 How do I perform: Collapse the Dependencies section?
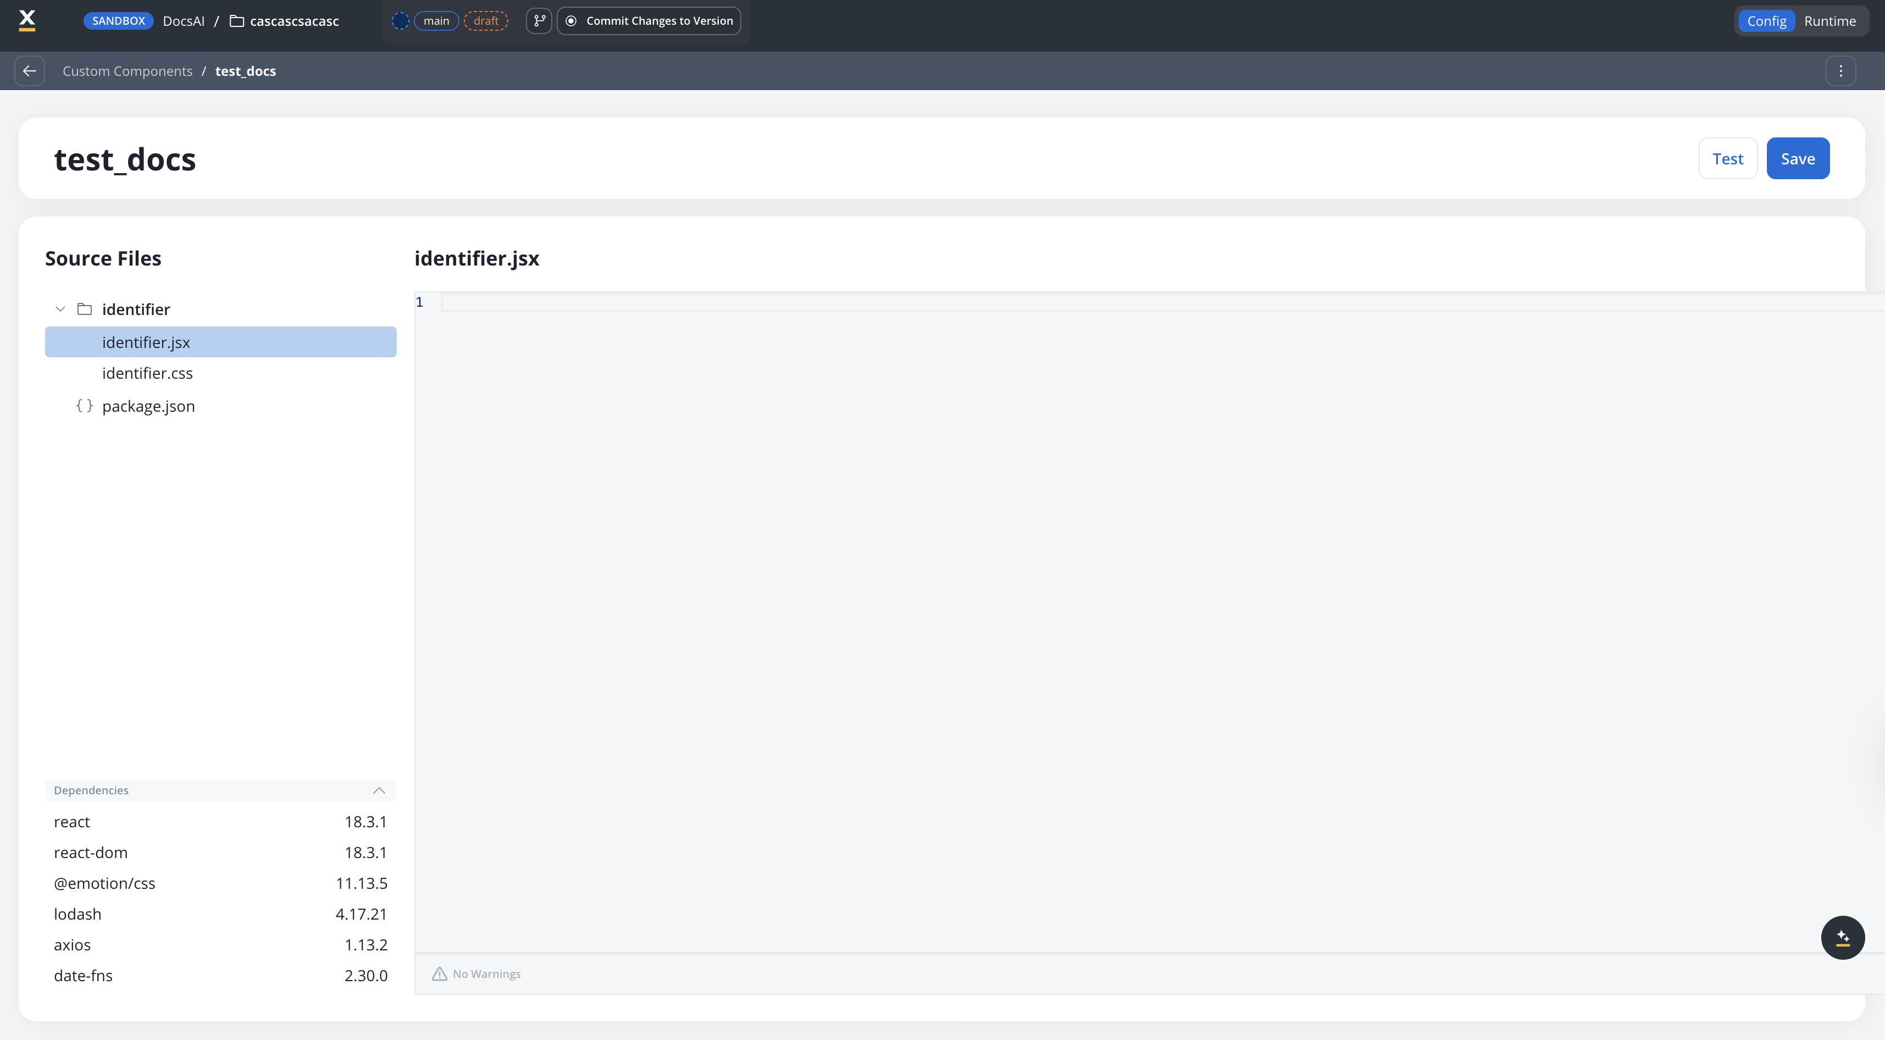click(x=378, y=790)
